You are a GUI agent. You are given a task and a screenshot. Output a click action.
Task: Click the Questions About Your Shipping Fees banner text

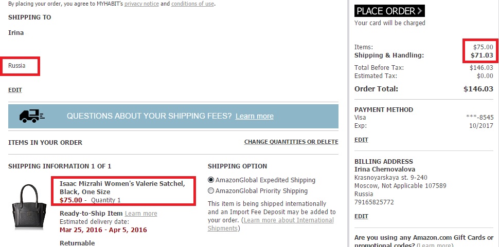tap(149, 117)
